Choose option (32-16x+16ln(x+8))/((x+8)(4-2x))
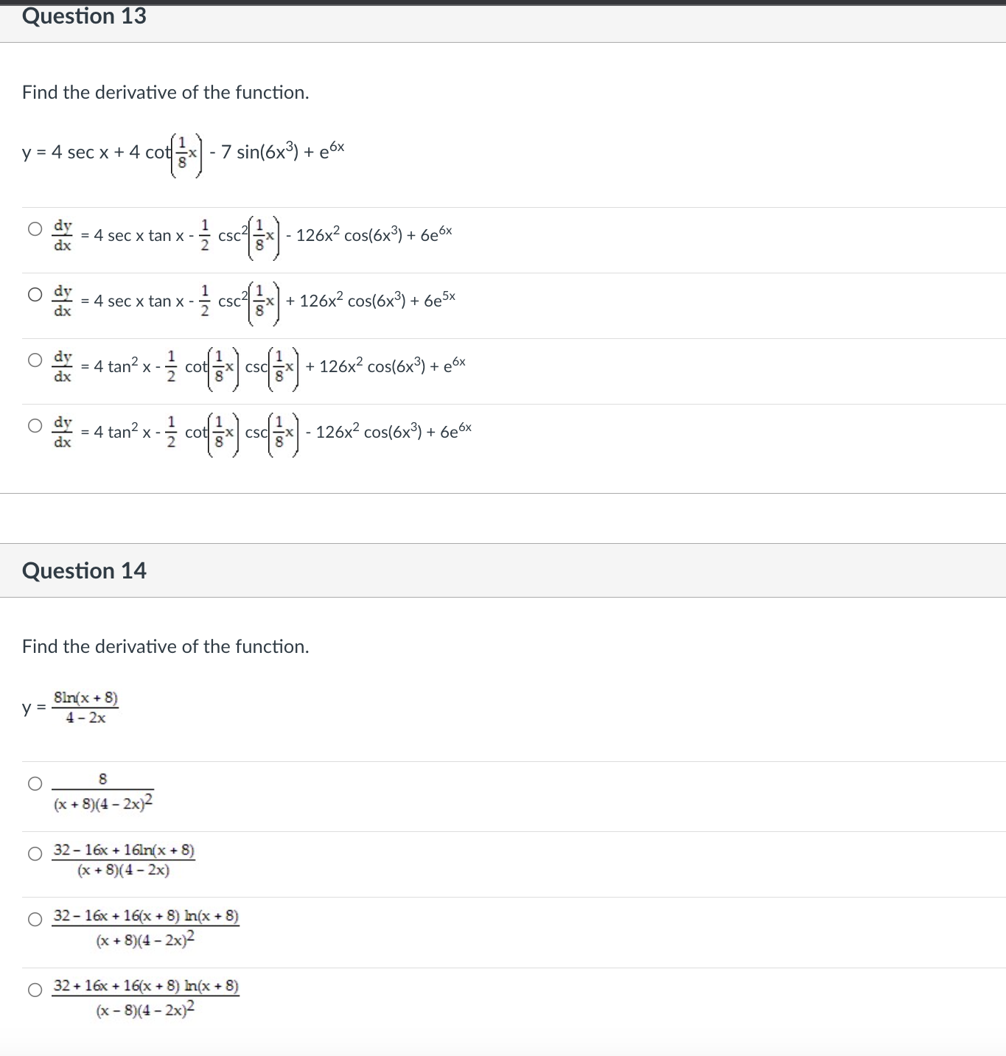 [35, 854]
